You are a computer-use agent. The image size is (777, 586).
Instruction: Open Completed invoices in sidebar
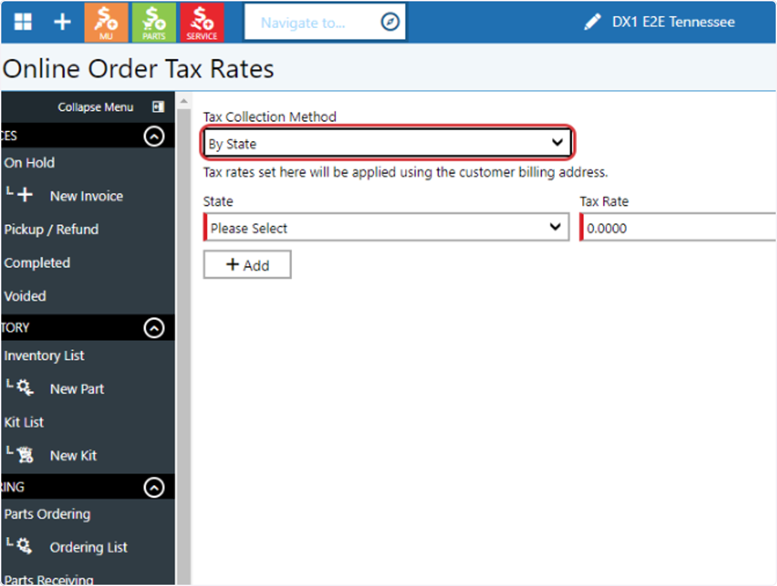(x=37, y=264)
